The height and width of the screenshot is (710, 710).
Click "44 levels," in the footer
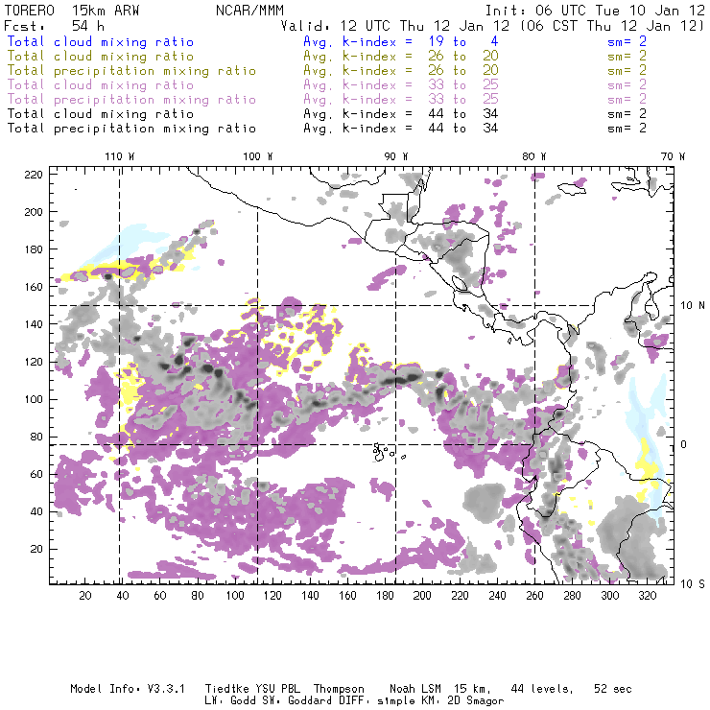542,689
